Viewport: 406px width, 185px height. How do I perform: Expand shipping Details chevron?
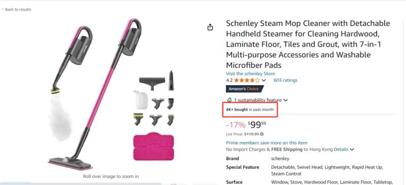point(352,150)
